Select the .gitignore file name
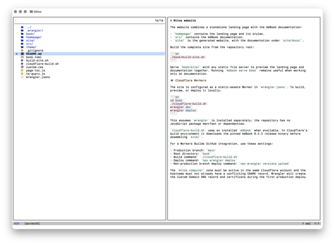Screen dimensions: 335x245 (35, 51)
